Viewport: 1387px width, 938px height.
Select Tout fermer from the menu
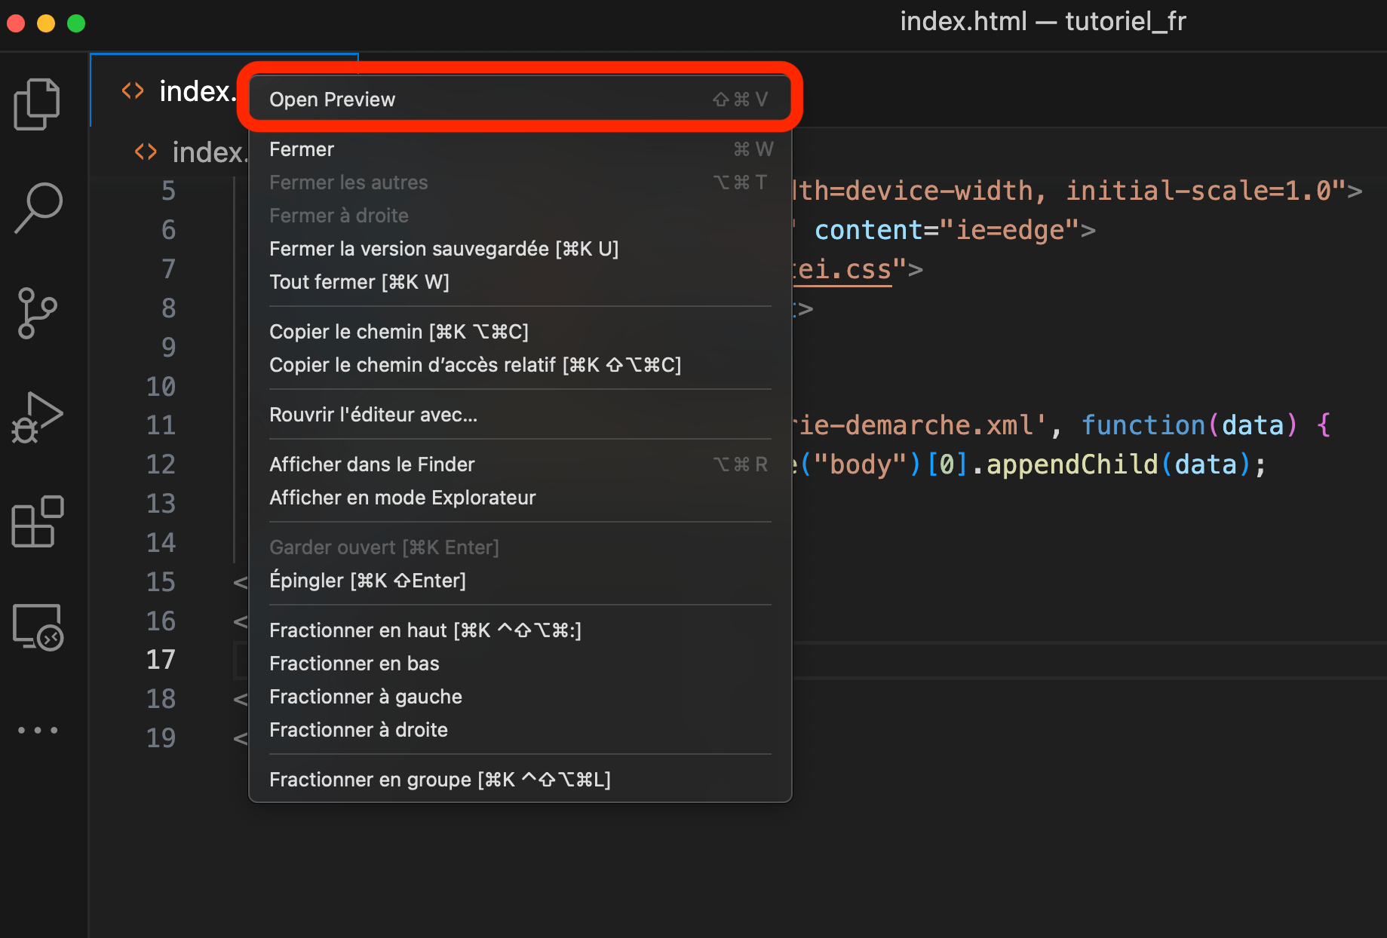click(360, 281)
